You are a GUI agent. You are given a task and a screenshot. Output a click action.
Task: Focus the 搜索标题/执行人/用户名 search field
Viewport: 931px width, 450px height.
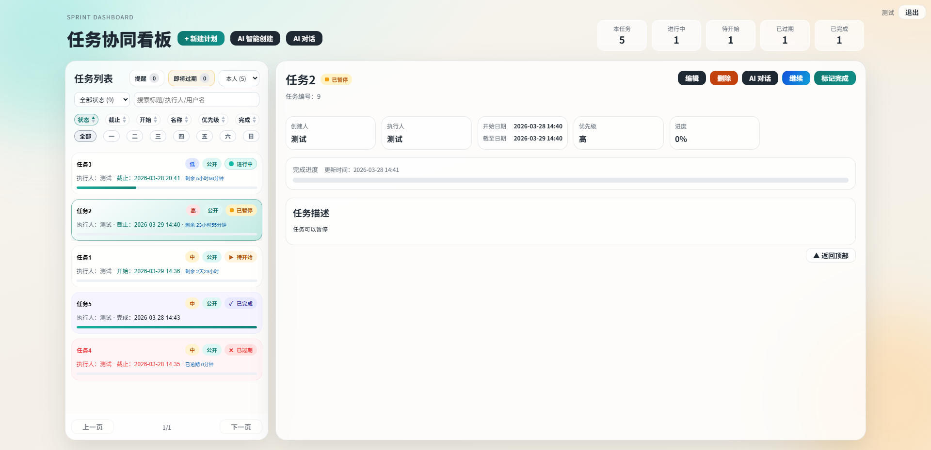[196, 100]
